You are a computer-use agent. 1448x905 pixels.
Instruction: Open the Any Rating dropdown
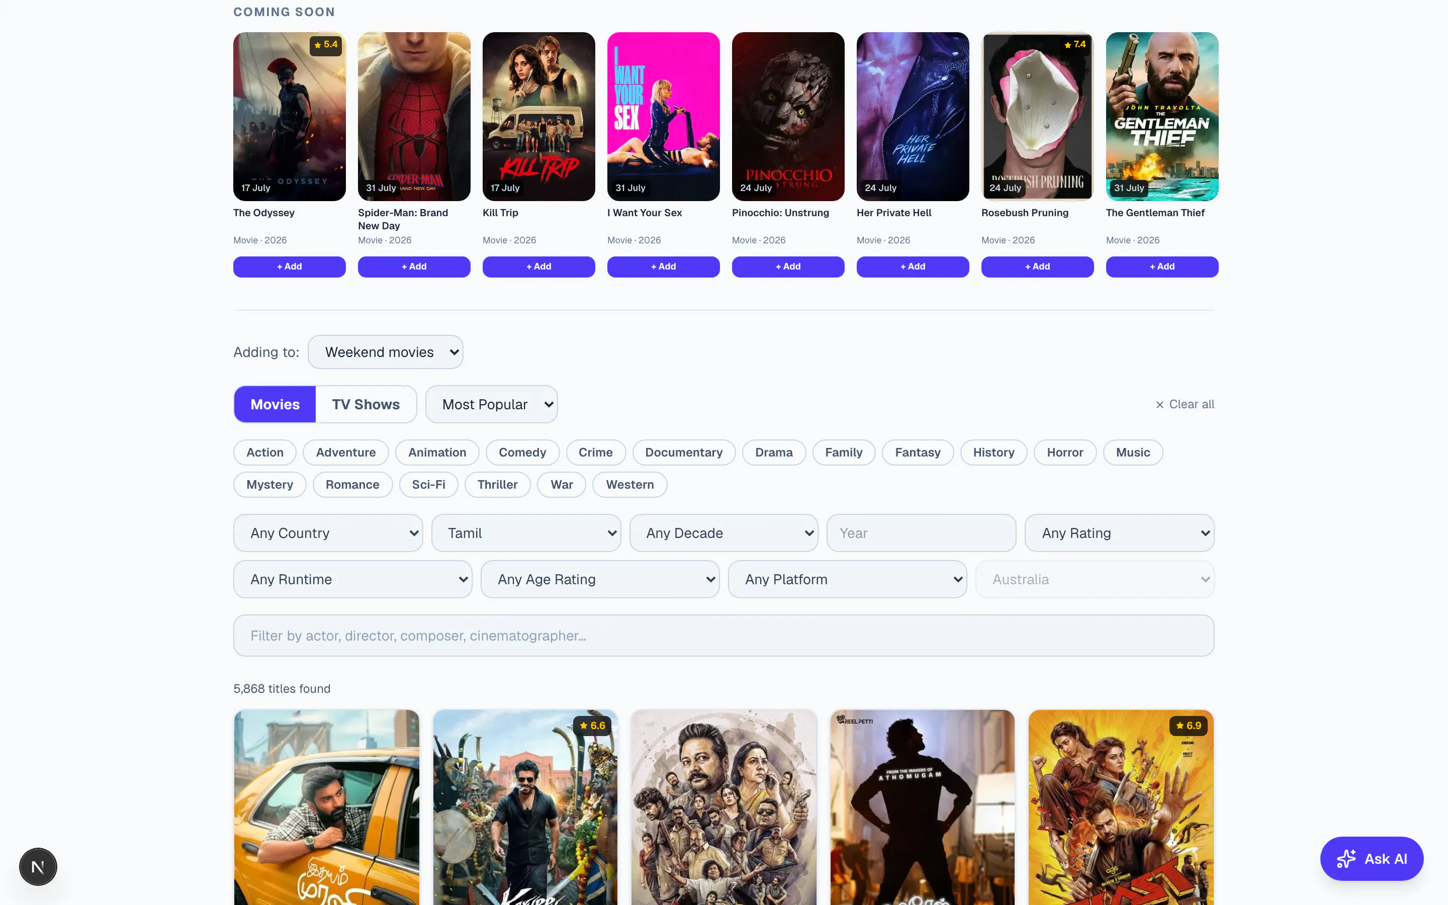click(1120, 533)
